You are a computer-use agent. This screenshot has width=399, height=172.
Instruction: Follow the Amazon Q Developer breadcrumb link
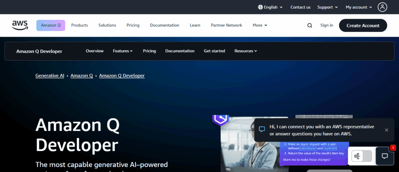click(x=122, y=76)
